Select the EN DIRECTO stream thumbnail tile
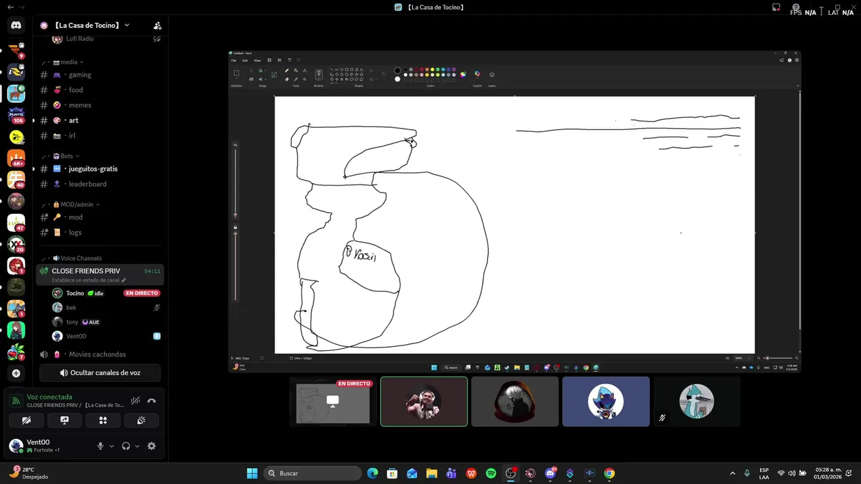Viewport: 861px width, 484px height. [332, 401]
